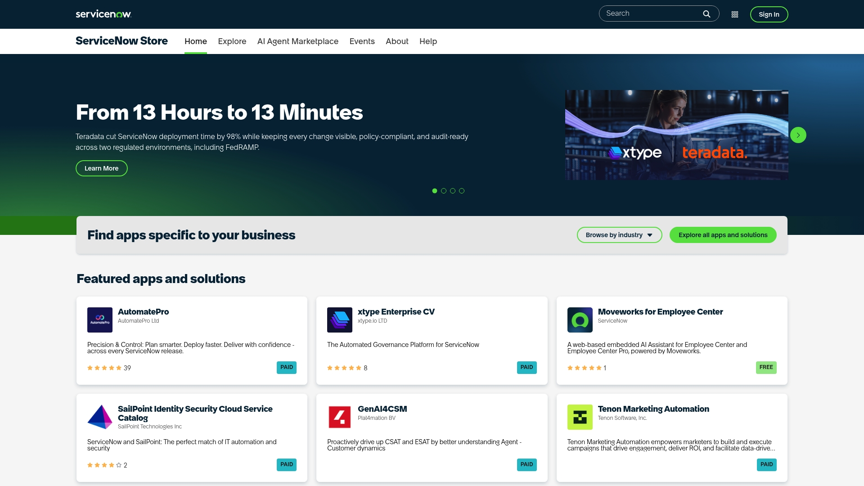Click the Plat4mation BV vendor name
Screen dimensions: 864x486
pyautogui.click(x=377, y=418)
